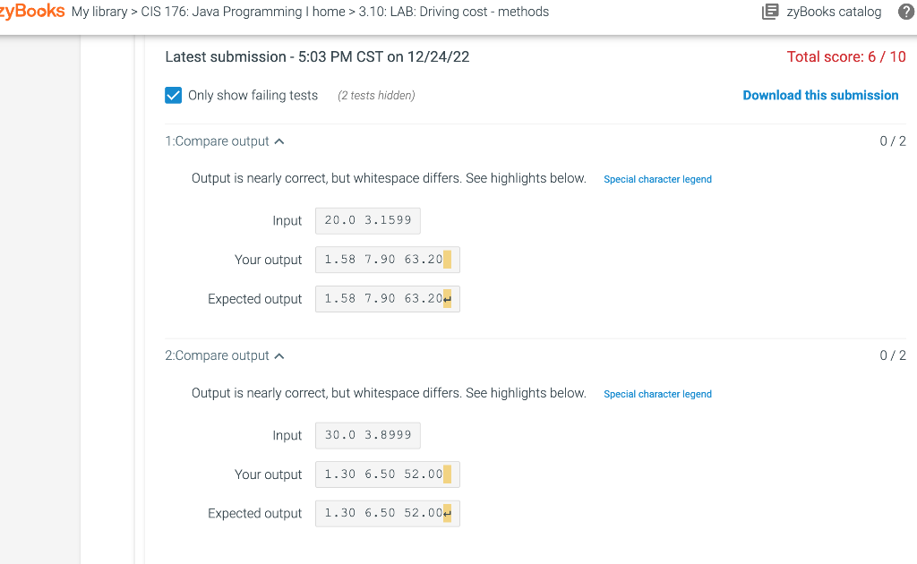Collapse the 2:Compare output section

[x=279, y=355]
